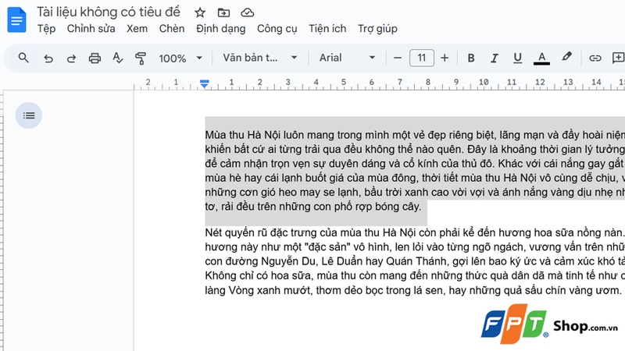Add a comment

tap(618, 58)
